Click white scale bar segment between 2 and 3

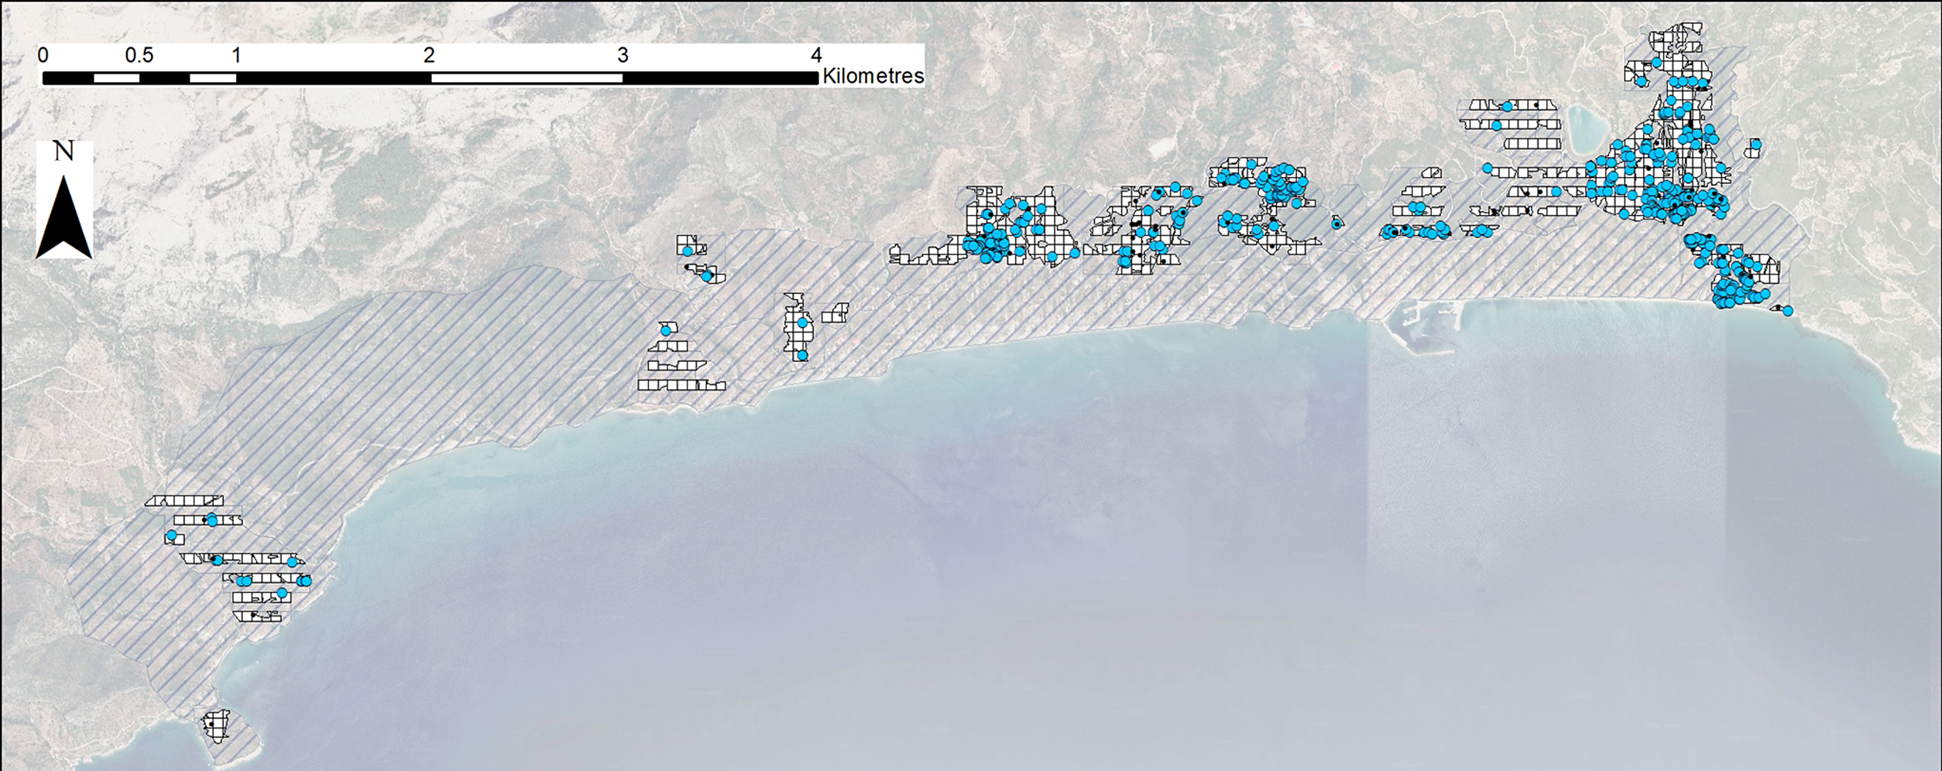click(527, 78)
